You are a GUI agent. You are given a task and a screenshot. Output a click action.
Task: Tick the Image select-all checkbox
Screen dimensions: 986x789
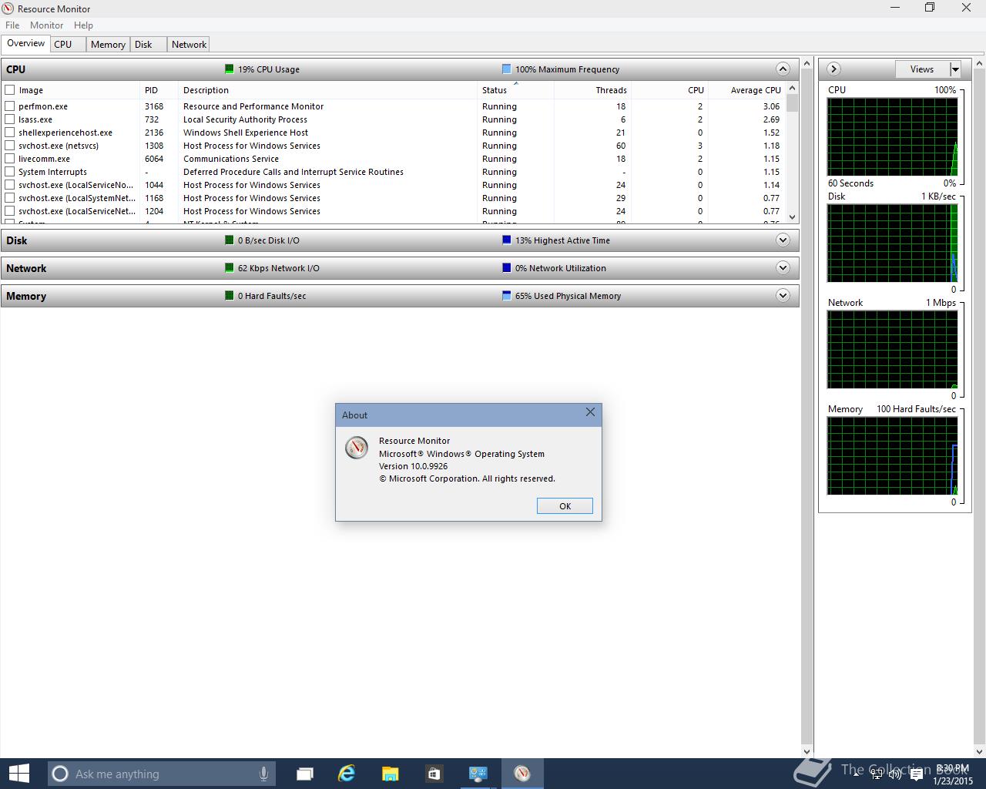tap(10, 89)
